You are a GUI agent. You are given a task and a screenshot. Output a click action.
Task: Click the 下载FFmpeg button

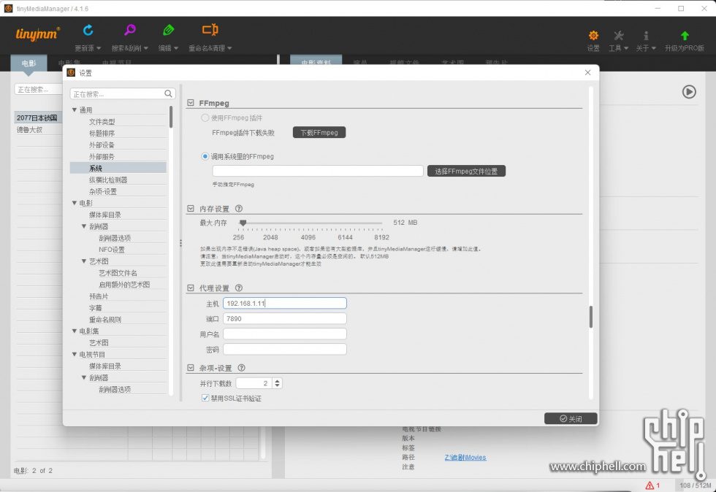click(319, 132)
